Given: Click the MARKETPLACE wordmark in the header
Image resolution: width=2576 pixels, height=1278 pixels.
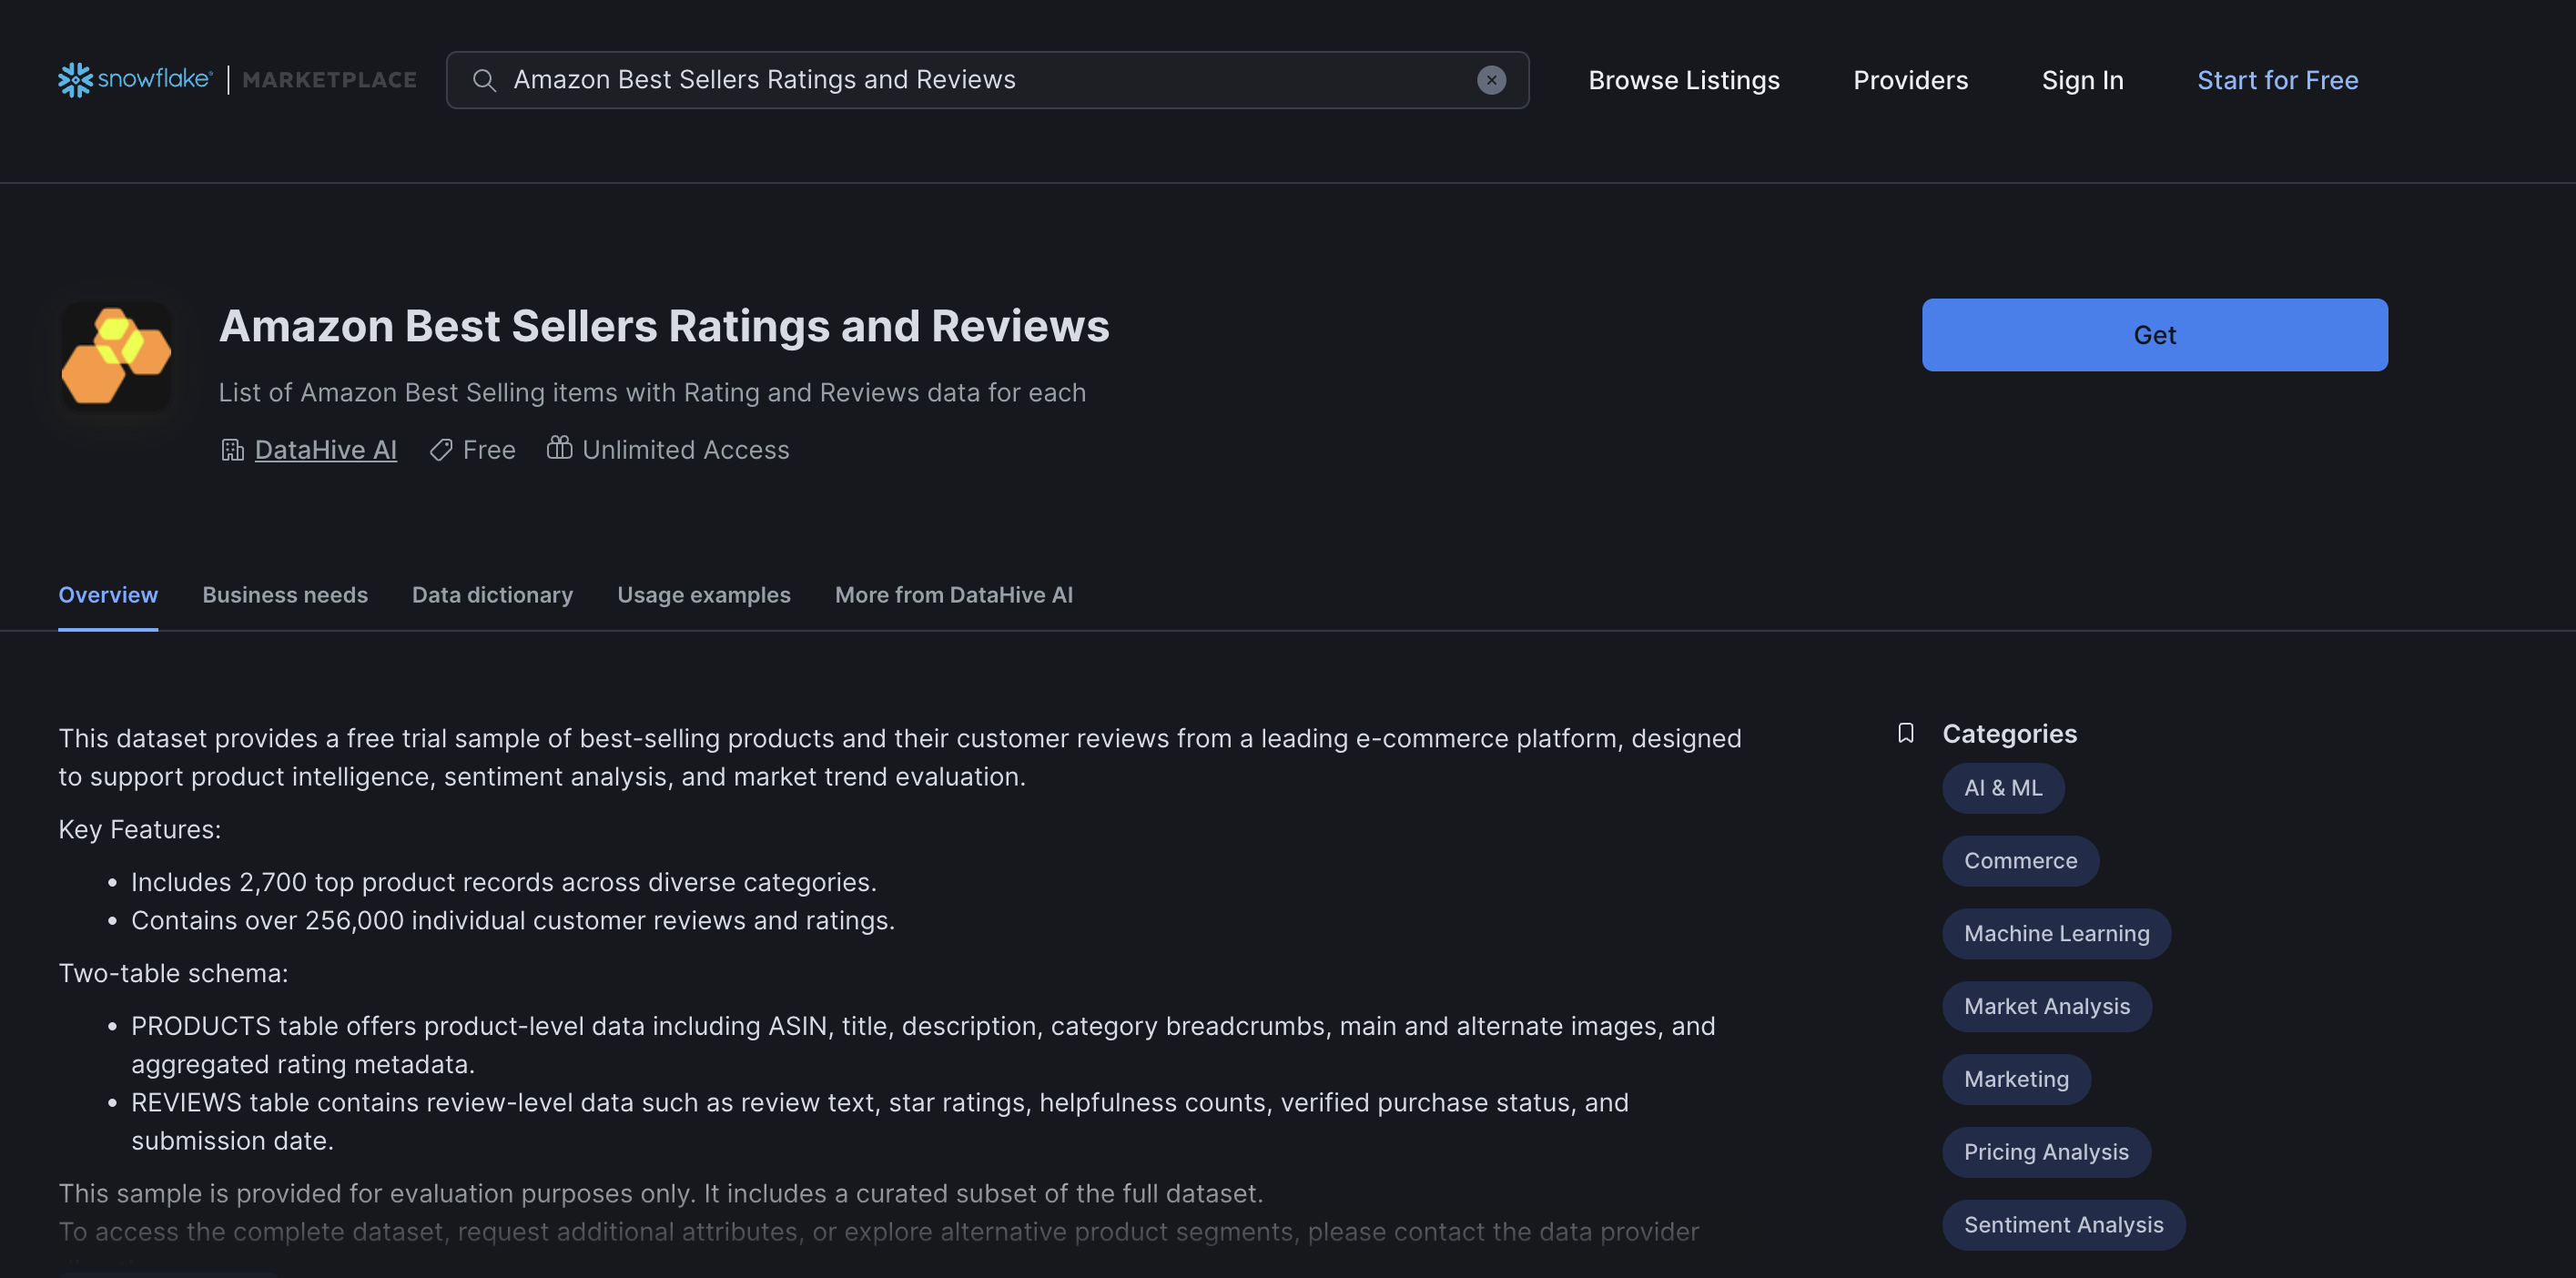Looking at the screenshot, I should point(329,80).
